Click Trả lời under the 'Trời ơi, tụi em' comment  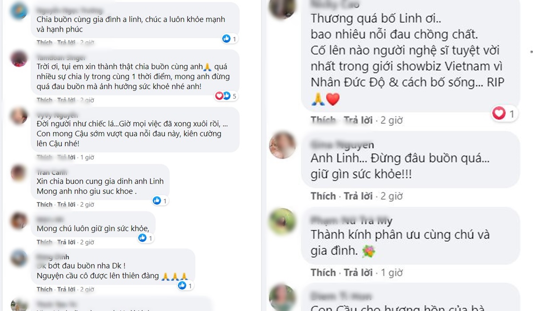[x=66, y=100]
